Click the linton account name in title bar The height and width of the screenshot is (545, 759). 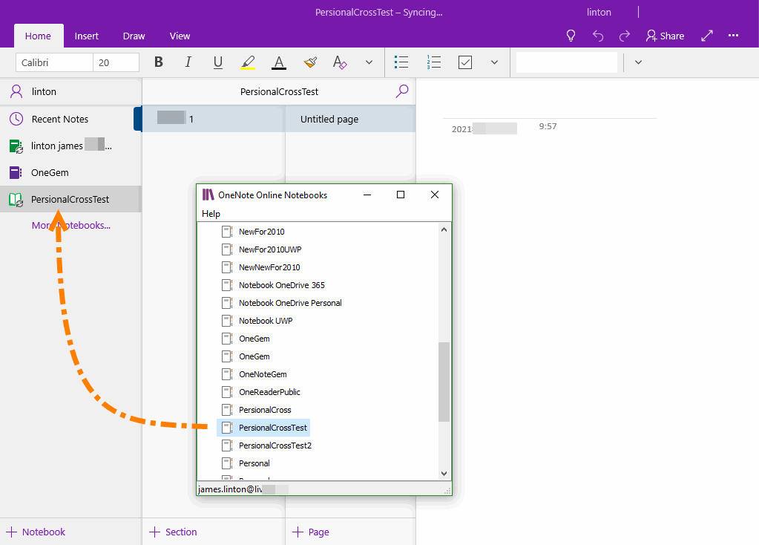tap(599, 12)
